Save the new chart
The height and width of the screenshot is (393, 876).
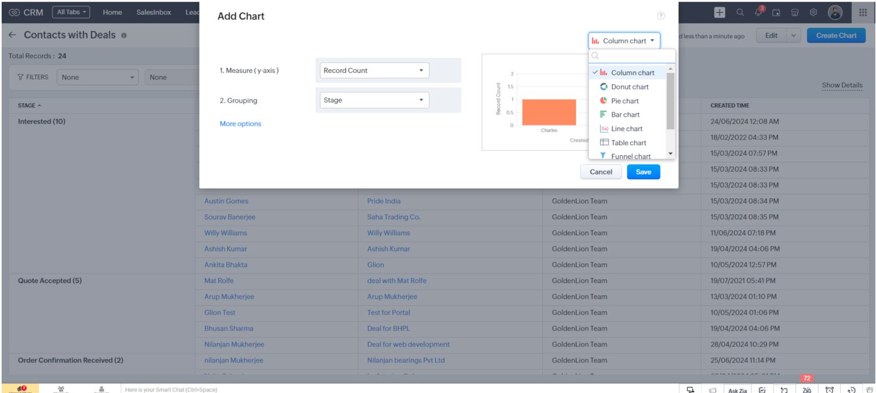(x=643, y=171)
